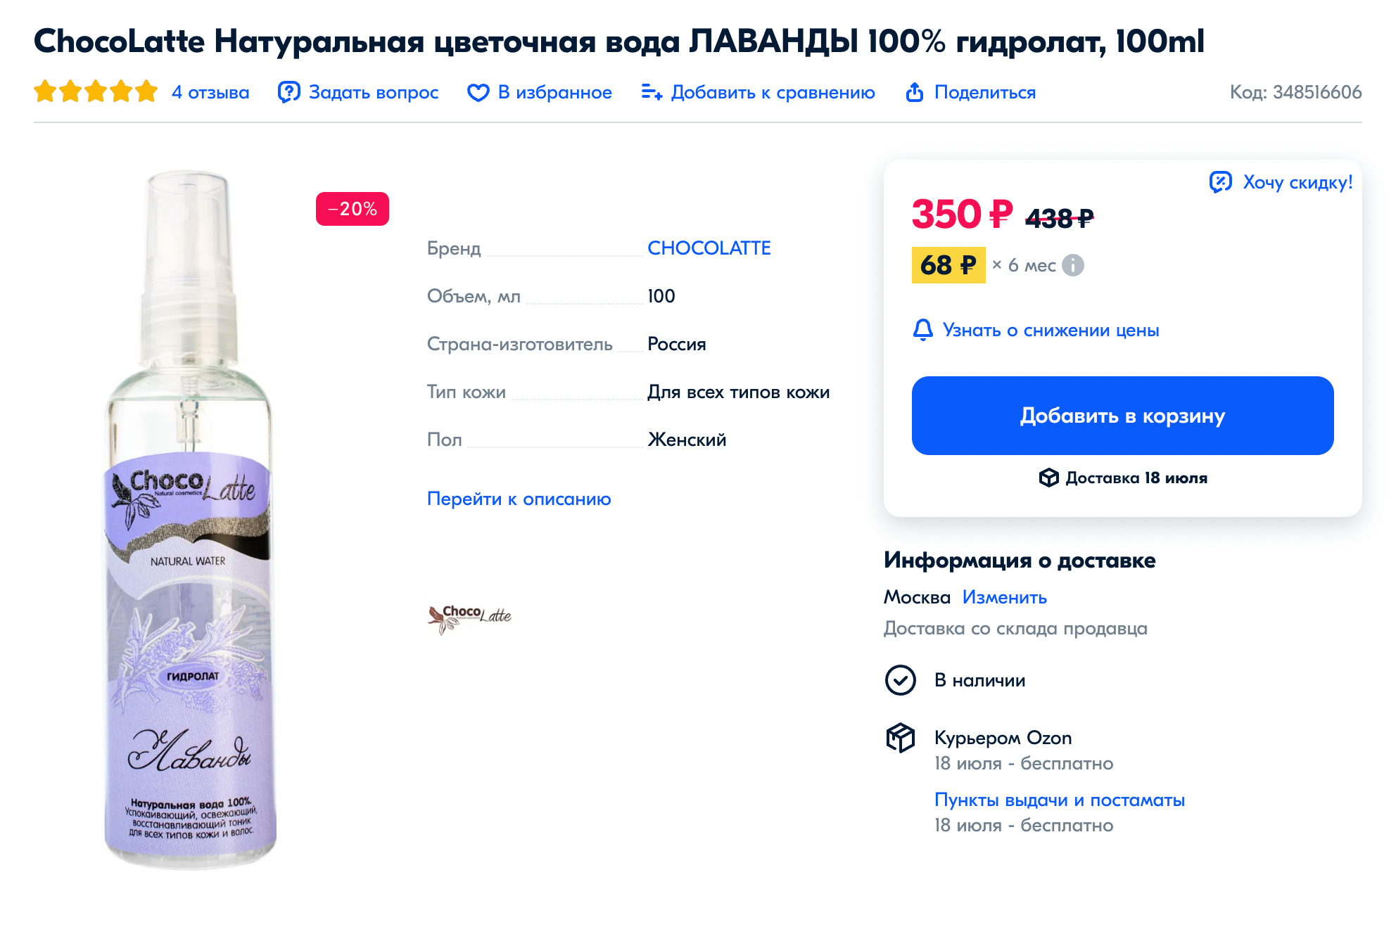1396x927 pixels.
Task: Click the Хочу скидку! link
Action: (1297, 182)
